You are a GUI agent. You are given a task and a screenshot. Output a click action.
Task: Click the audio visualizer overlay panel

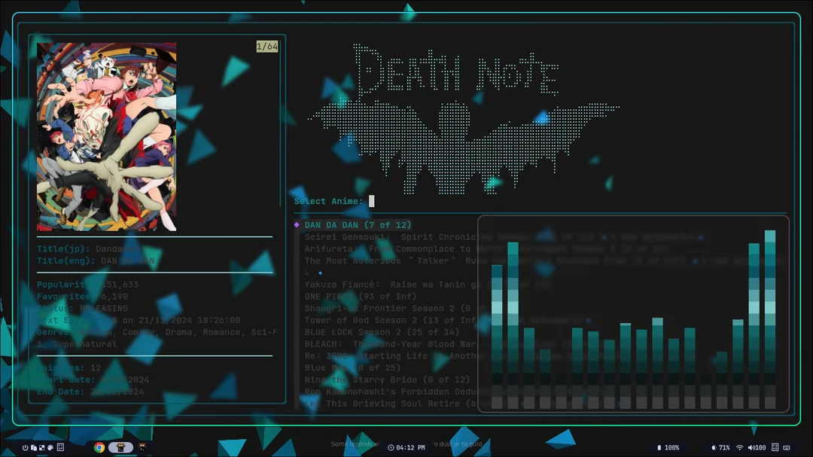click(633, 314)
